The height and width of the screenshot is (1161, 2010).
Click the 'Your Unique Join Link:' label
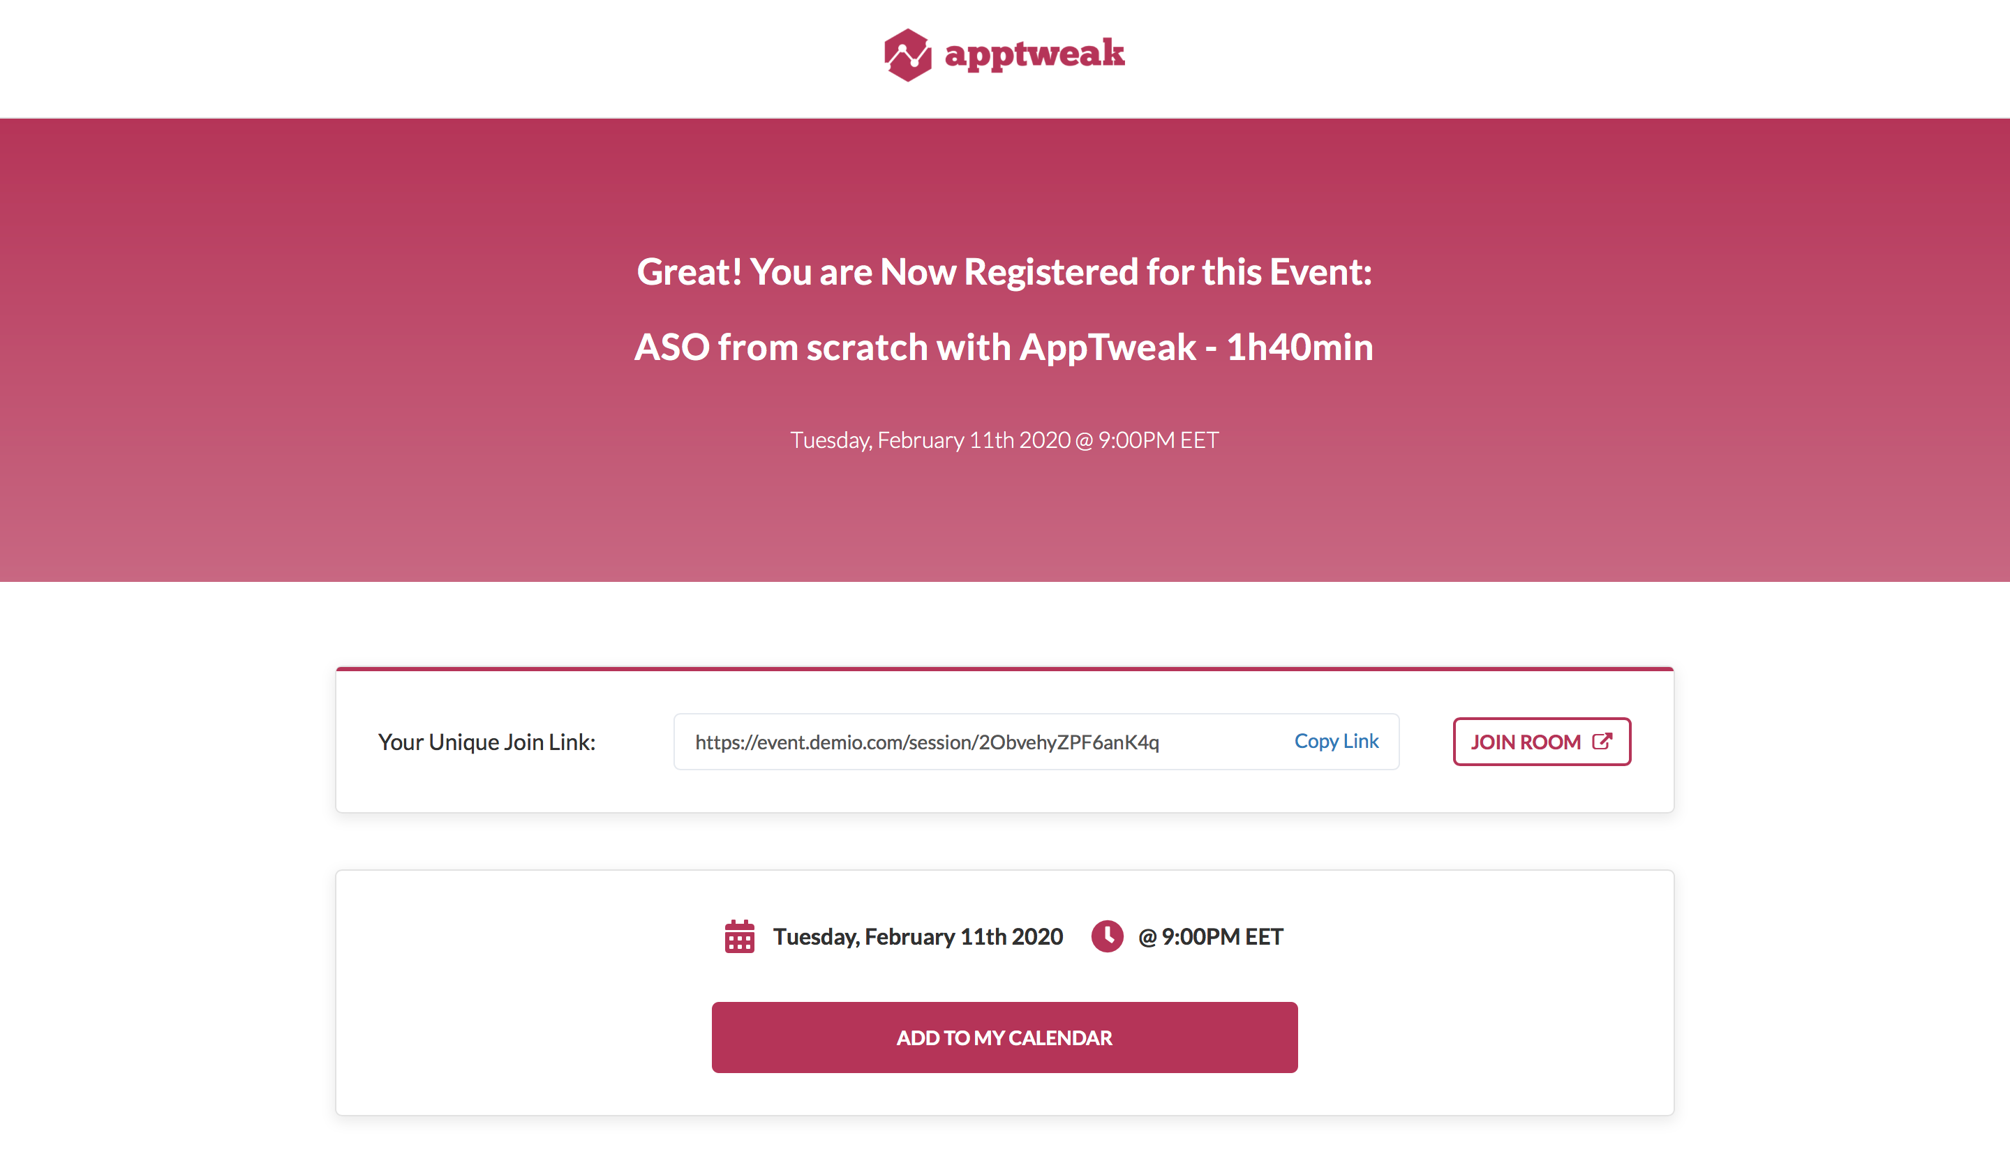coord(486,742)
